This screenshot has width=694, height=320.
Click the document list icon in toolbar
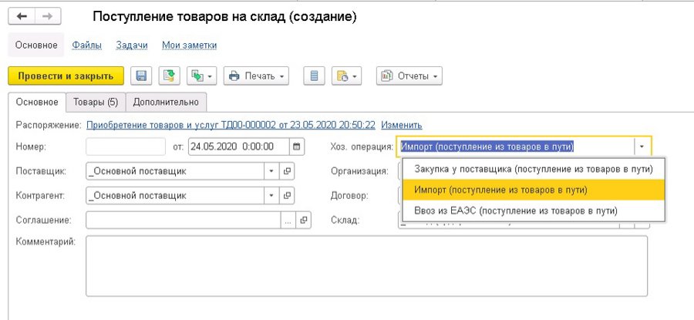pos(313,76)
